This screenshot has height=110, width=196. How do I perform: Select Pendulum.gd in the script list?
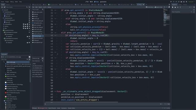point(38,36)
